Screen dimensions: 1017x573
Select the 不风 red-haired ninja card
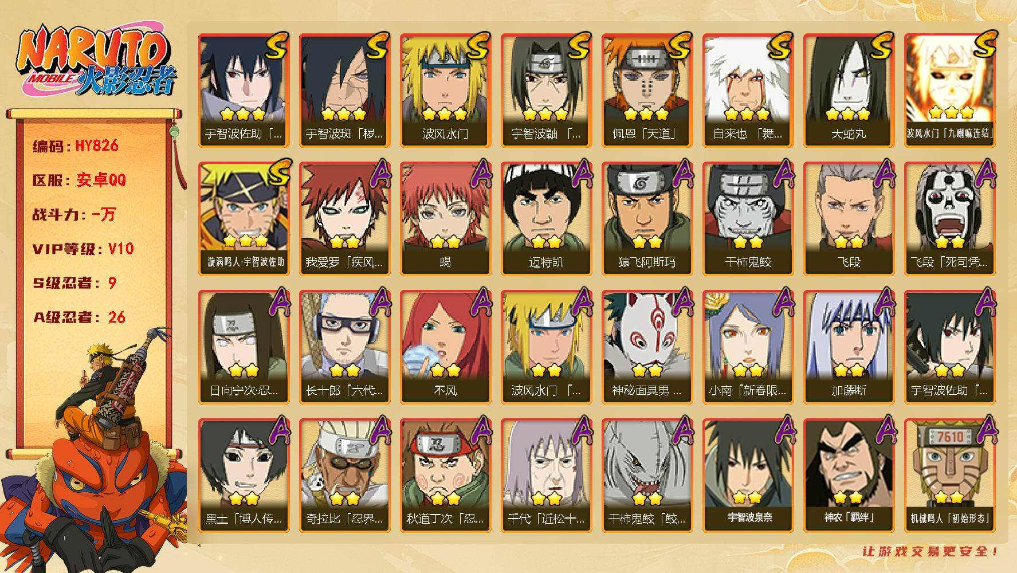pyautogui.click(x=445, y=347)
